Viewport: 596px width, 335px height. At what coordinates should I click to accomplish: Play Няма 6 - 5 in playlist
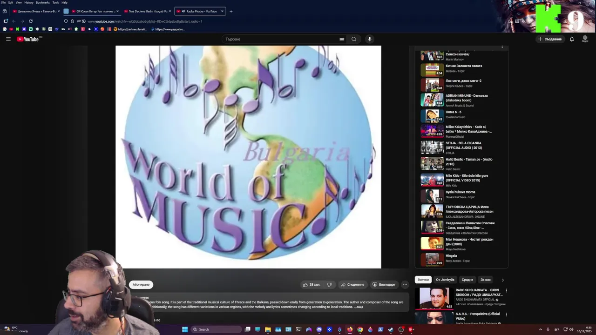pyautogui.click(x=457, y=115)
